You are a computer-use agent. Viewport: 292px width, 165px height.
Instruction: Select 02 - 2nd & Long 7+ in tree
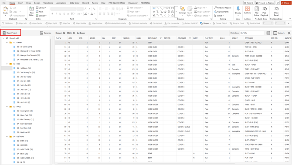26,72
